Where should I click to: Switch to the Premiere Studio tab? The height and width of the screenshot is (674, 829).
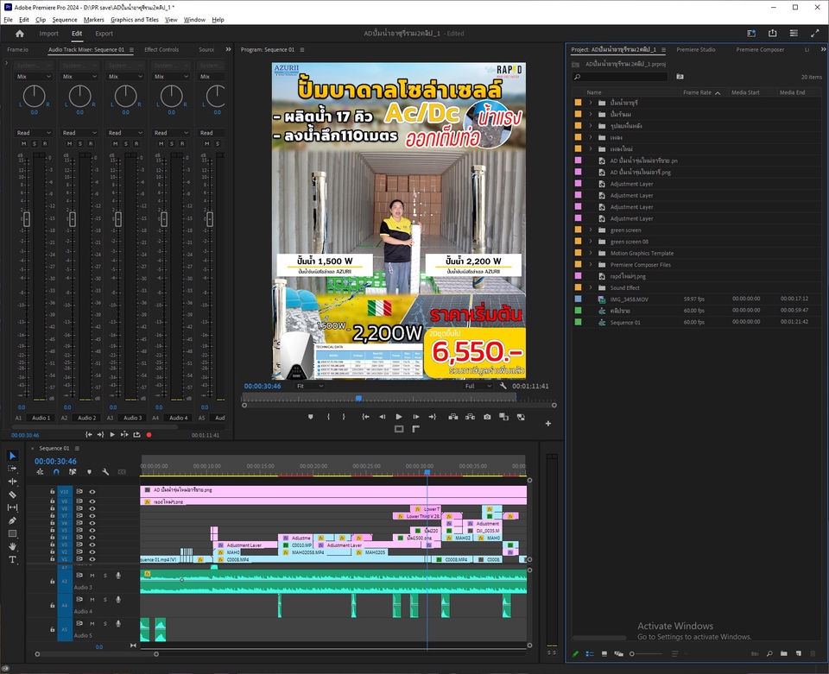(x=696, y=50)
